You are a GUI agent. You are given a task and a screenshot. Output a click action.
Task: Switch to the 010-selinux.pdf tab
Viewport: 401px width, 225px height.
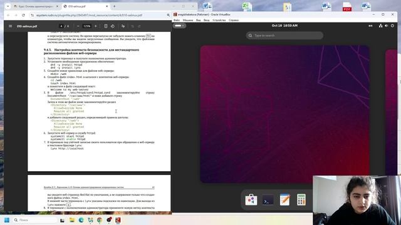[86, 6]
